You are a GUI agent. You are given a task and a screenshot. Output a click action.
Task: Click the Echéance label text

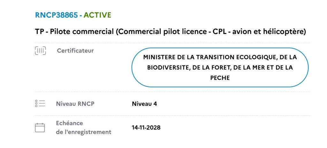point(69,123)
